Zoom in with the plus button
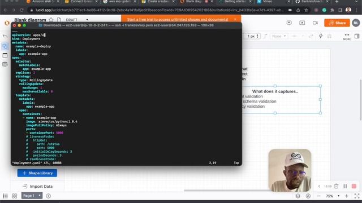The width and height of the screenshot is (362, 203). (x=347, y=196)
